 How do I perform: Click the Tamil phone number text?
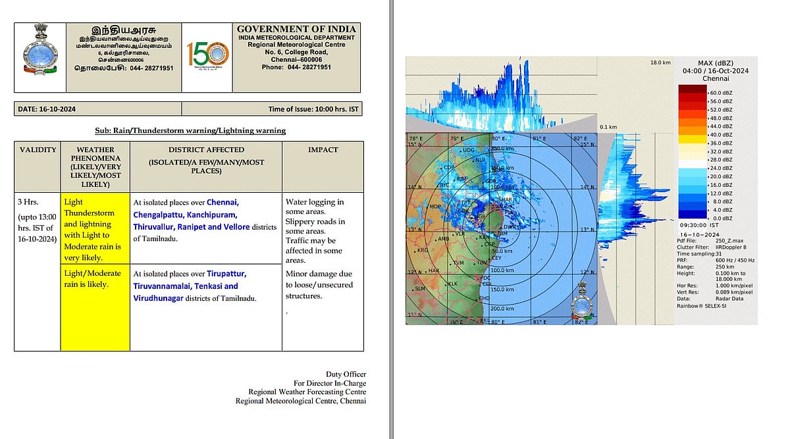tap(124, 68)
